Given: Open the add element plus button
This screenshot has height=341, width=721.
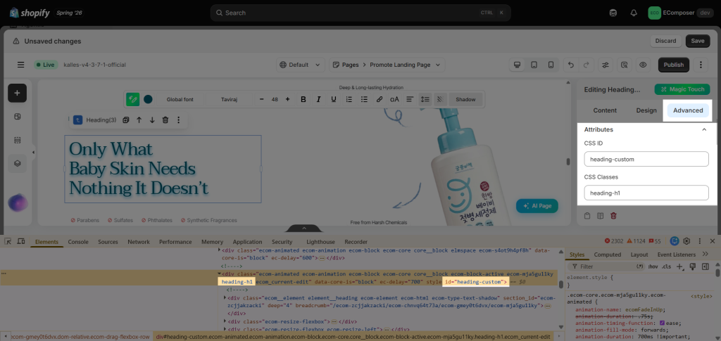Looking at the screenshot, I should 17,94.
